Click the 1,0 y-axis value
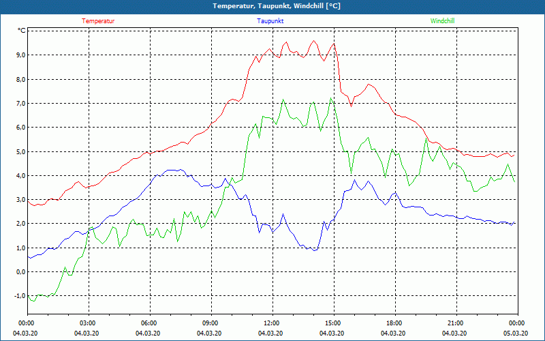This screenshot has width=545, height=341. click(x=21, y=248)
